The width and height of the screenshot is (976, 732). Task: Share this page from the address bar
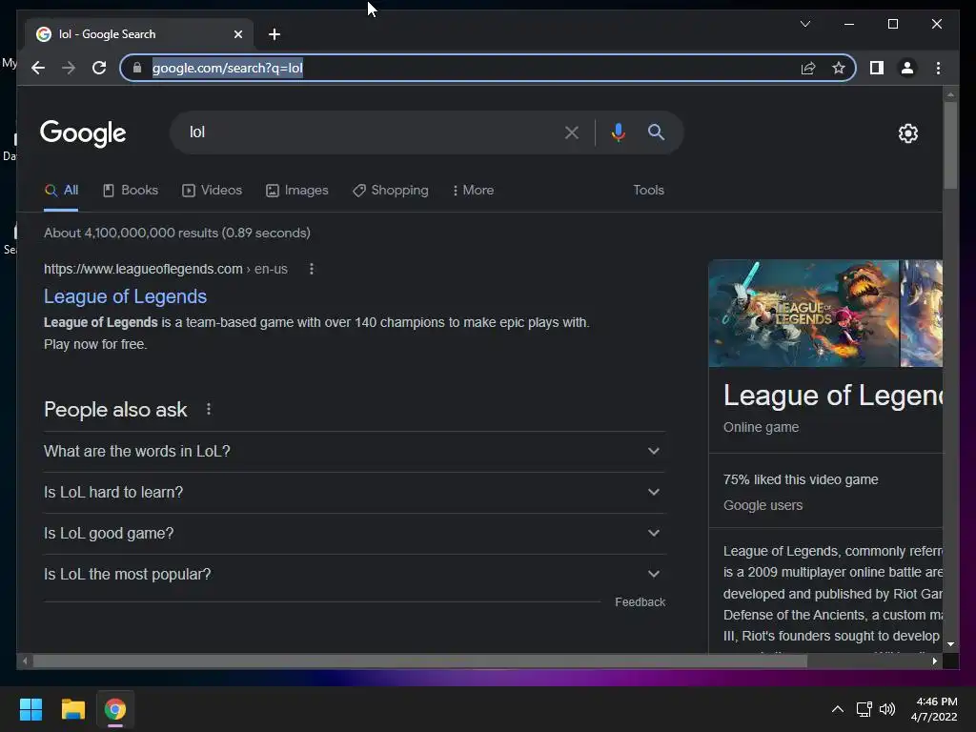808,68
